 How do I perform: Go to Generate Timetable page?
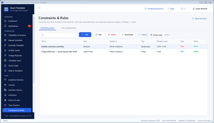click(x=17, y=45)
